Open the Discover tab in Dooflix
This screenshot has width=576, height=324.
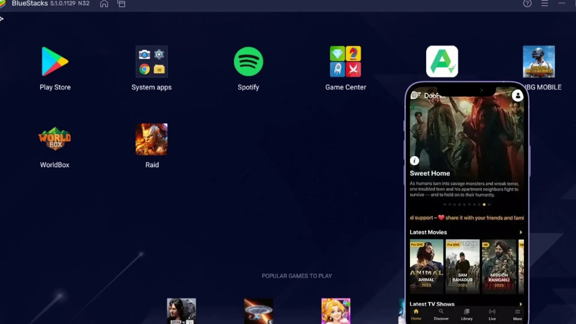[x=441, y=315]
